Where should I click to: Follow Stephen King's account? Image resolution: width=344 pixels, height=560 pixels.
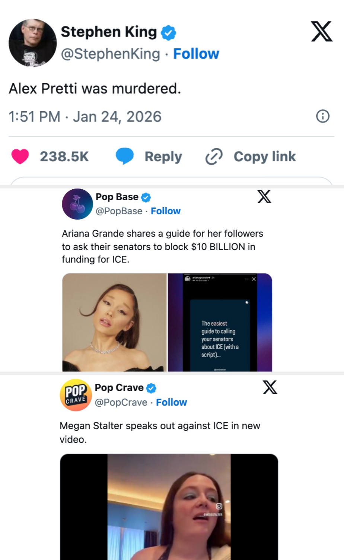(x=196, y=53)
